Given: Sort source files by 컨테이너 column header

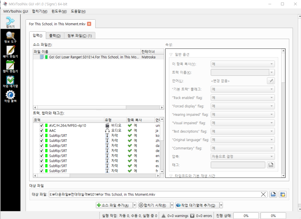Looking at the screenshot, I should pyautogui.click(x=152, y=51).
